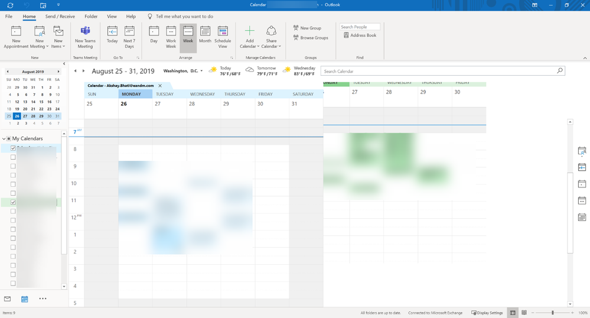This screenshot has width=590, height=318.
Task: Open the Help ribbon tab
Action: pyautogui.click(x=131, y=17)
